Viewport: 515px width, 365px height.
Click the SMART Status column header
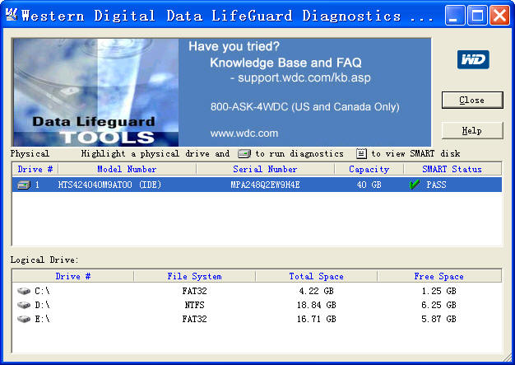coord(452,169)
